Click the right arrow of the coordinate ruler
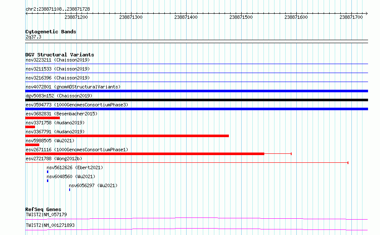380x235 pixels. pos(367,14)
